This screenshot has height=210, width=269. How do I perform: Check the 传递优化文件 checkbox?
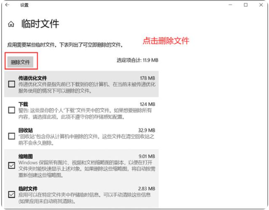pyautogui.click(x=11, y=84)
